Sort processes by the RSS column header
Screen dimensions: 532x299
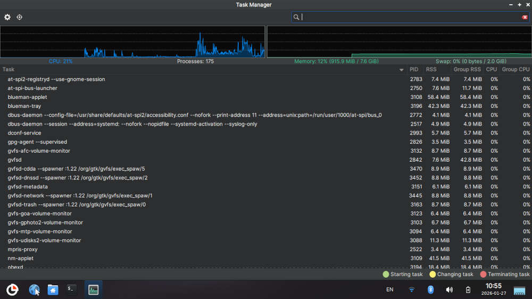431,69
